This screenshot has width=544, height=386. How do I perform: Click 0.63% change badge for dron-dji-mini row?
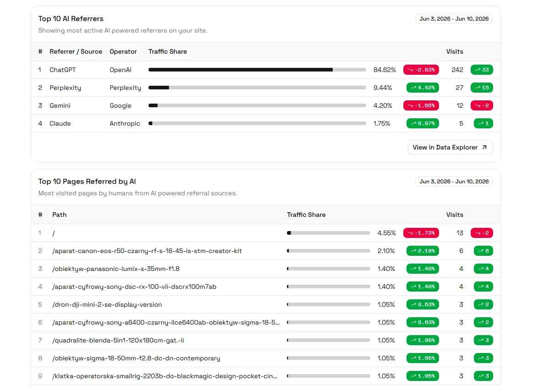coord(423,304)
